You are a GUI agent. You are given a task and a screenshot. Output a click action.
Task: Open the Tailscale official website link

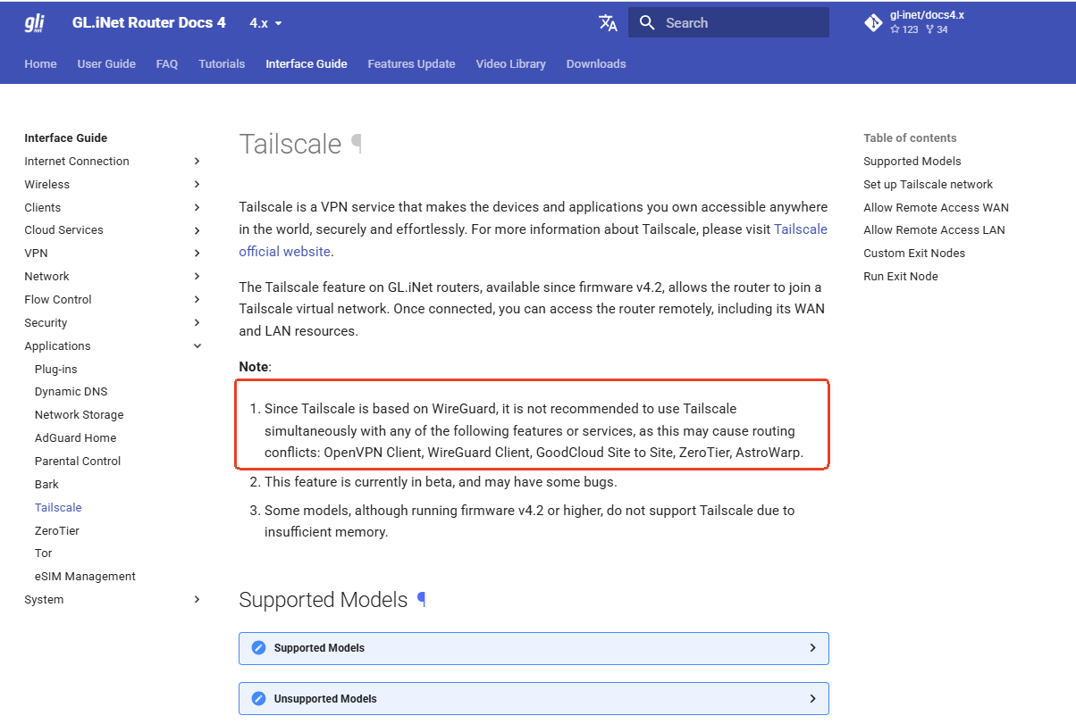(533, 240)
